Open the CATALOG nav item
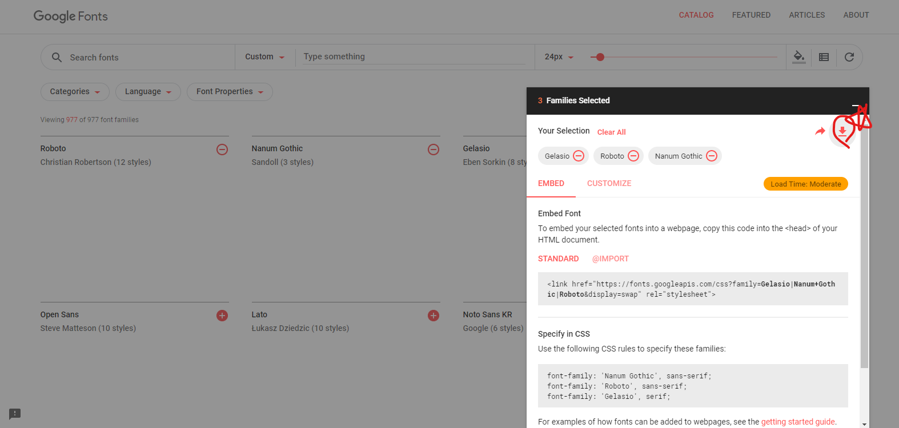 click(696, 15)
